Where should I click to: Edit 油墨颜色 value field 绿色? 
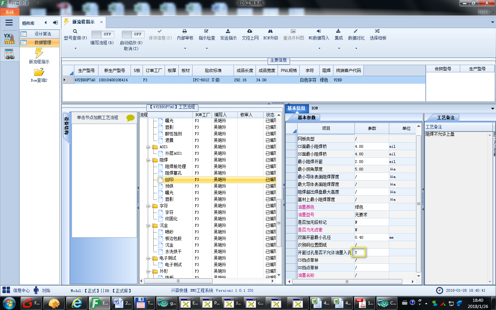[x=372, y=207]
